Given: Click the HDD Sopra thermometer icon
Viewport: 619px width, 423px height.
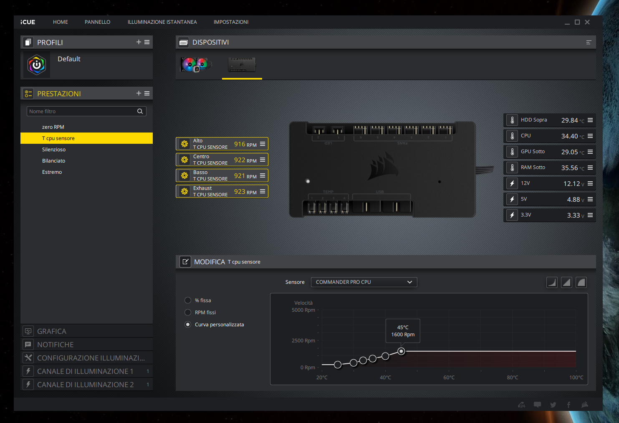Looking at the screenshot, I should point(512,120).
